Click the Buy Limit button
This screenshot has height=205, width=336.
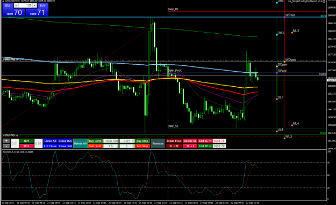click(x=95, y=141)
